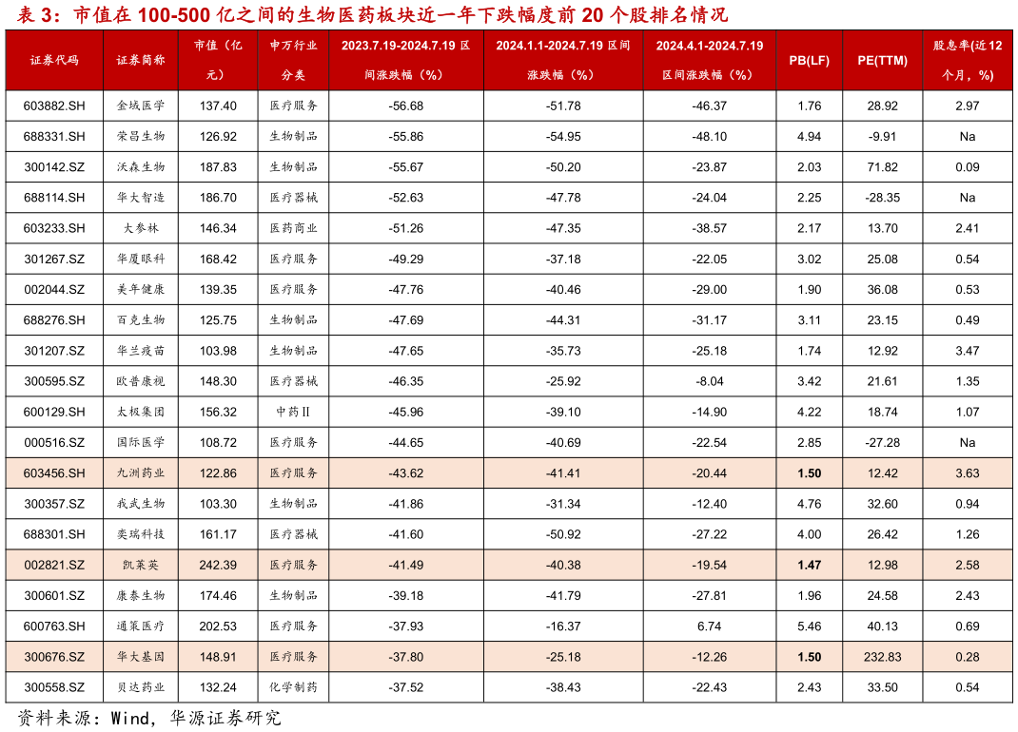1018x732 pixels.
Task: Click the stock name 金域医学
Action: 141,106
